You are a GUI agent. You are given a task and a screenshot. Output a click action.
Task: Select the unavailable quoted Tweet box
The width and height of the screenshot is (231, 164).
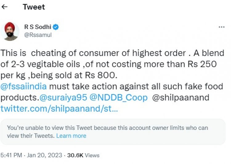click(113, 132)
